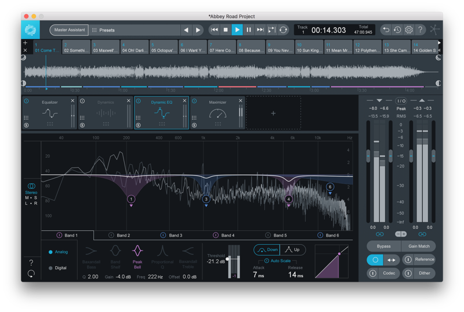Remove the Equalizer module
The width and height of the screenshot is (464, 312).
tap(72, 101)
